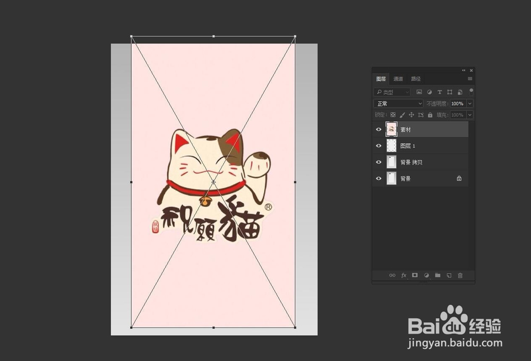
Task: Lock image pixels brush icon
Action: pos(402,115)
